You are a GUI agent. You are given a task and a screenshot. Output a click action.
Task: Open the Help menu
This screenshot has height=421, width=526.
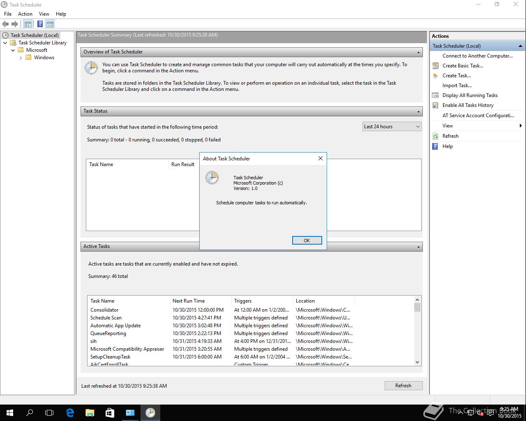(x=61, y=14)
